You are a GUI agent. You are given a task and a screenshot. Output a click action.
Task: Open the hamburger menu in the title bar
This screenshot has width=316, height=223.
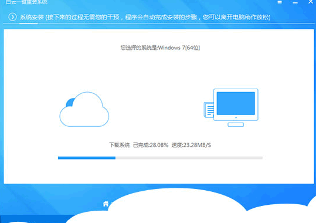pyautogui.click(x=280, y=2)
